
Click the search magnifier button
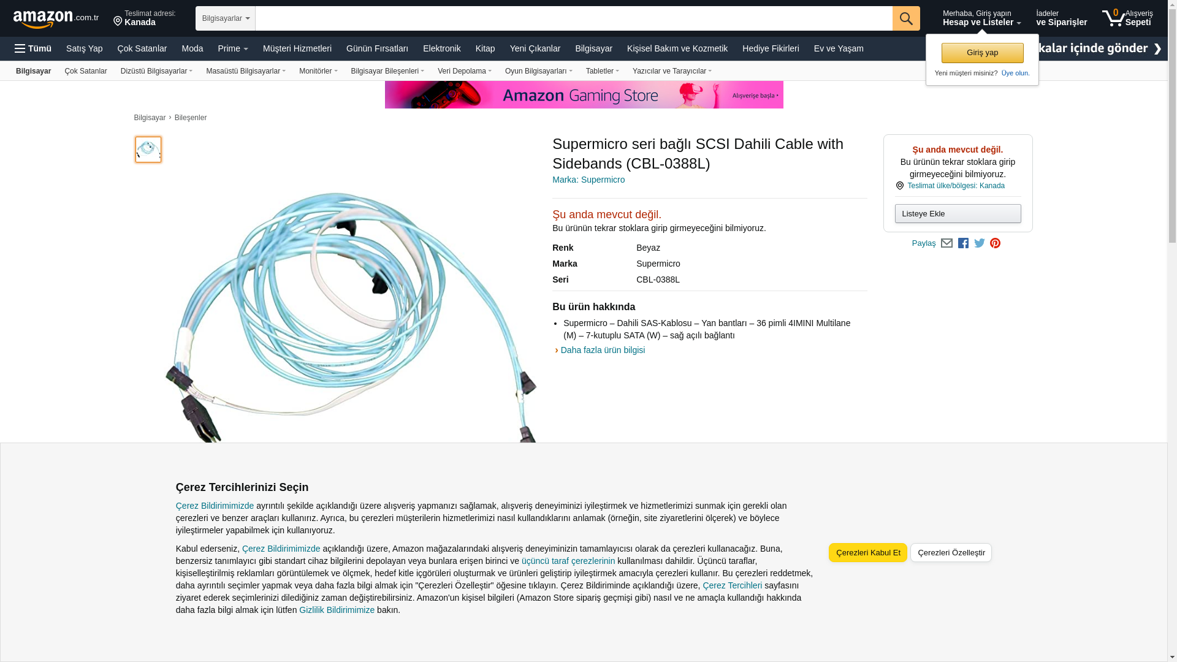click(906, 18)
